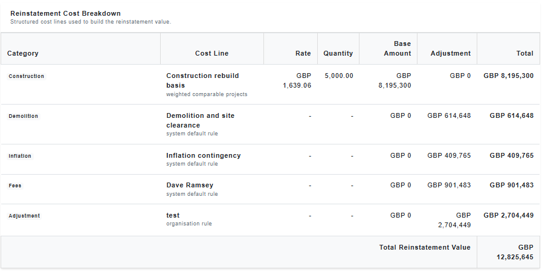Select the Fees category badge

15,186
